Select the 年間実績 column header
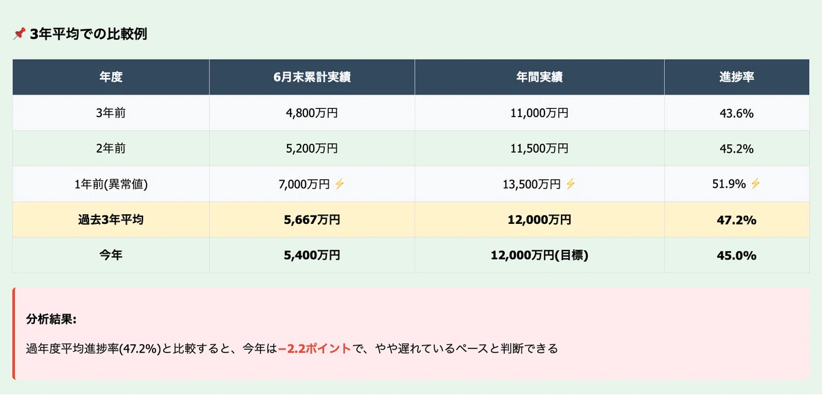The width and height of the screenshot is (822, 395). coord(539,77)
